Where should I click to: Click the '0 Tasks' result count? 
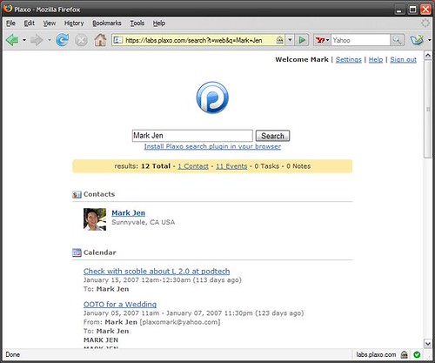pos(266,166)
